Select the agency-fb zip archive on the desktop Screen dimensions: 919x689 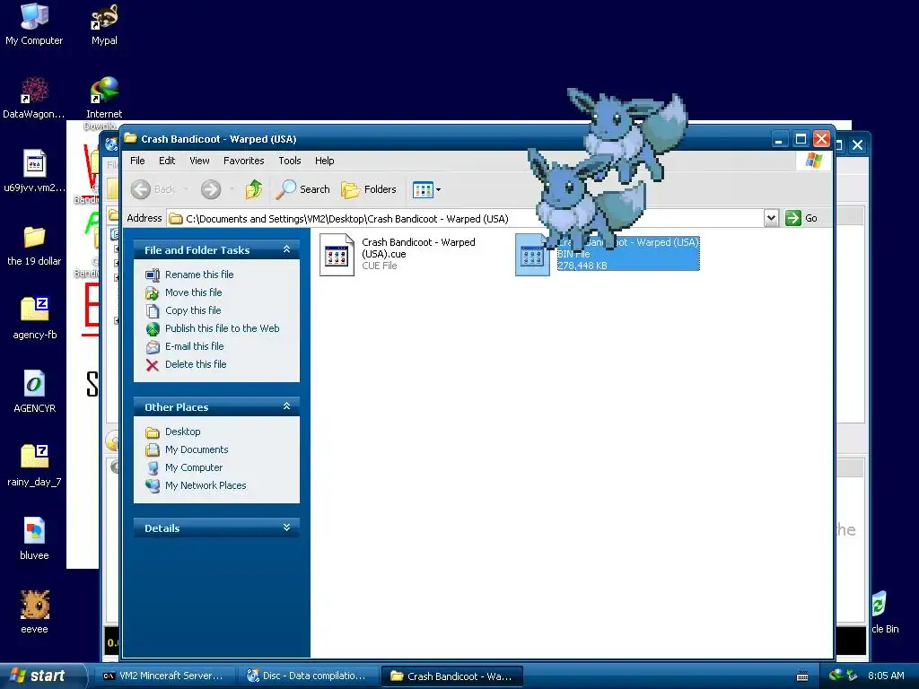coord(35,318)
